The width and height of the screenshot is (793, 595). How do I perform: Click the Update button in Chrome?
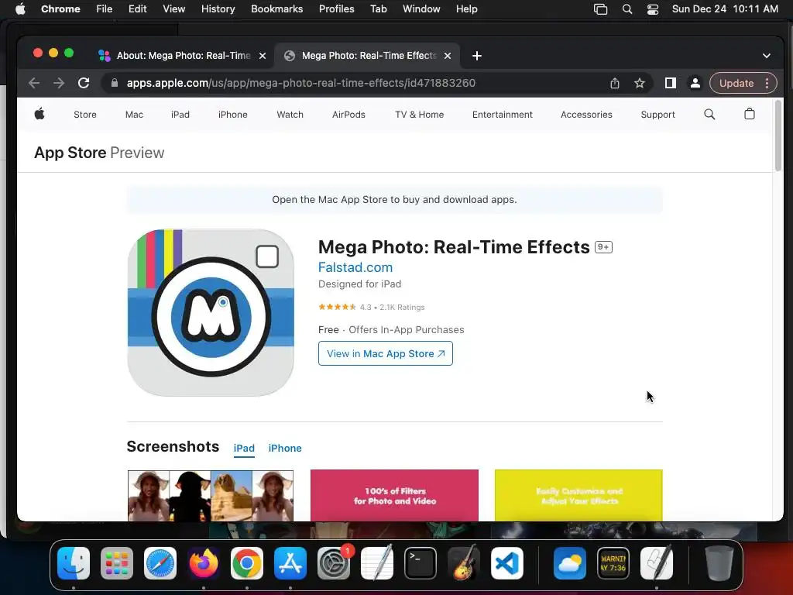736,83
